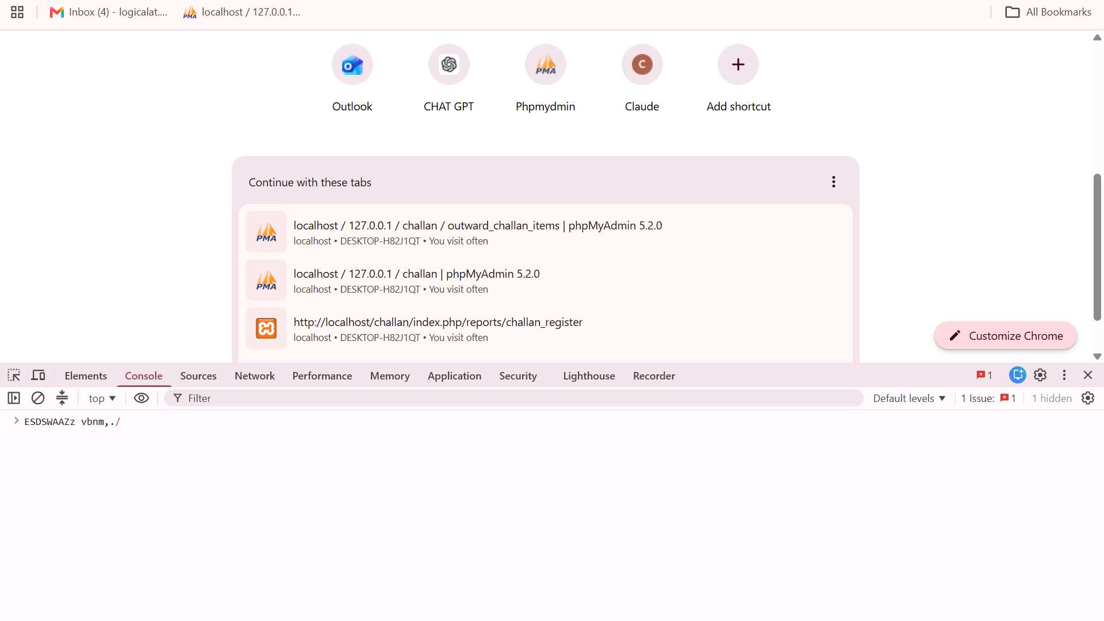Open the challan_register report tab suggestion
This screenshot has height=621, width=1104.
pyautogui.click(x=545, y=329)
